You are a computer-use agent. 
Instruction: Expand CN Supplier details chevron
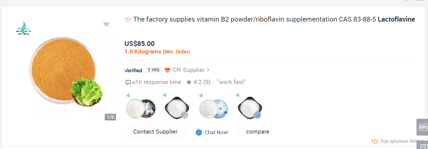(208, 70)
